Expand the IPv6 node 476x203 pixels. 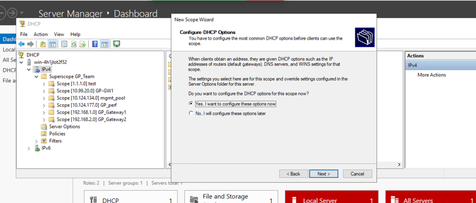point(29,148)
